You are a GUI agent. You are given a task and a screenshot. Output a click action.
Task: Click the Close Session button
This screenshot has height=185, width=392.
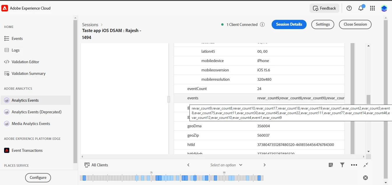point(355,24)
